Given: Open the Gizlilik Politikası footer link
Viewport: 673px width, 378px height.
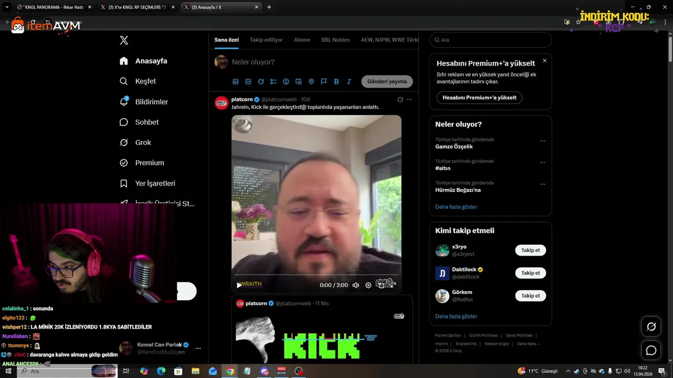Looking at the screenshot, I should click(483, 335).
